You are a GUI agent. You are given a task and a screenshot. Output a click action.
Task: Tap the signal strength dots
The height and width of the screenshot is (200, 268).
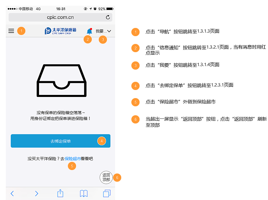click(x=13, y=9)
